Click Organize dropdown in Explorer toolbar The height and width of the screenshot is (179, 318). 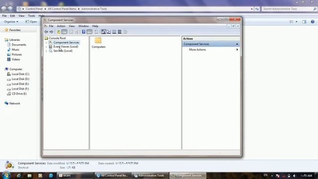point(11,21)
